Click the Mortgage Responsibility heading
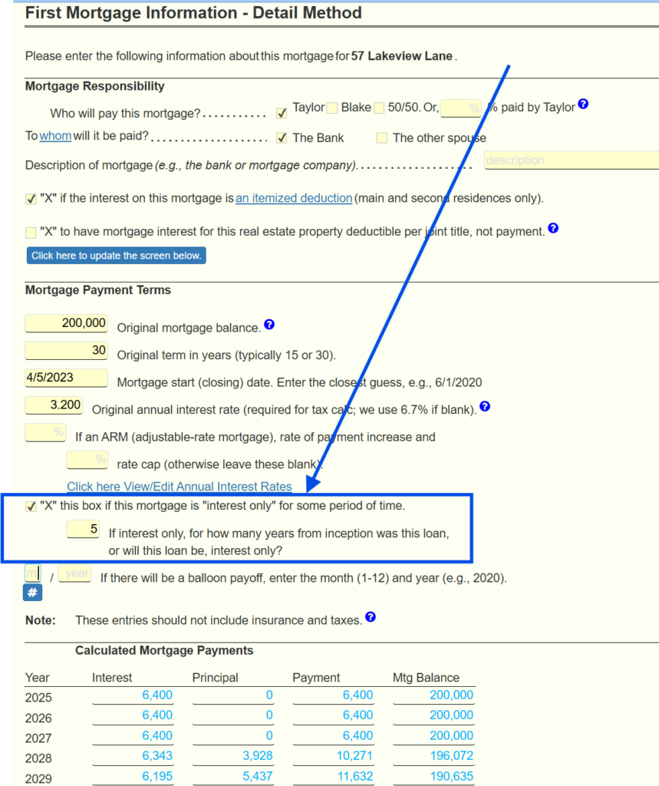 coord(94,86)
